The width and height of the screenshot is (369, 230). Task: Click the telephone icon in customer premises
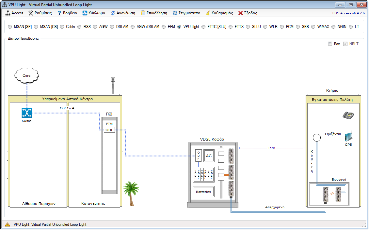pyautogui.click(x=348, y=115)
